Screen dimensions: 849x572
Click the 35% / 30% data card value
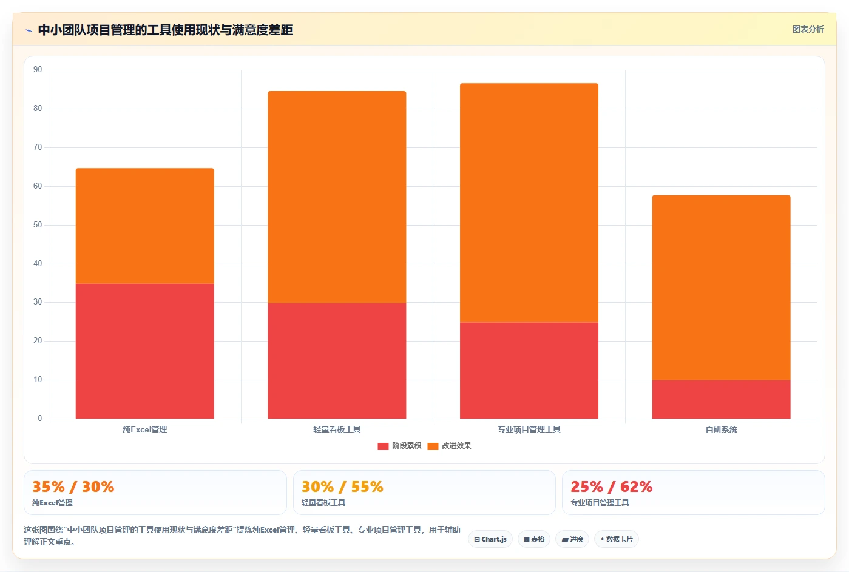pyautogui.click(x=73, y=486)
